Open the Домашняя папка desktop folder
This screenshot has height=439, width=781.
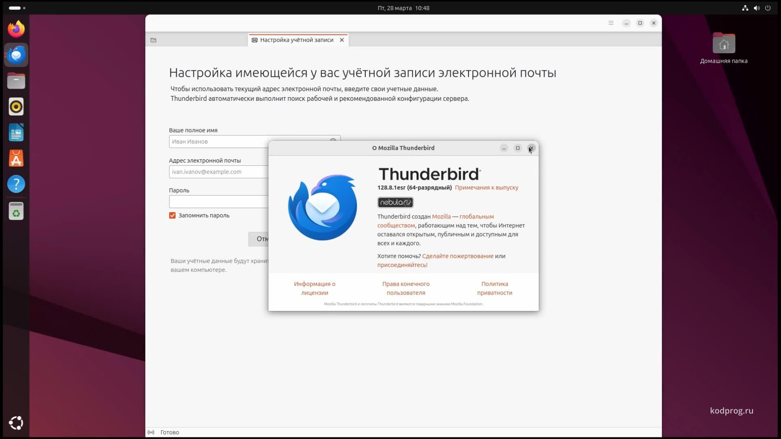(724, 48)
